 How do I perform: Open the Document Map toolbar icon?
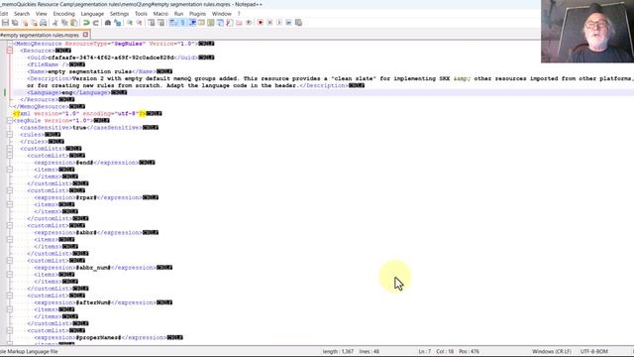tap(211, 23)
